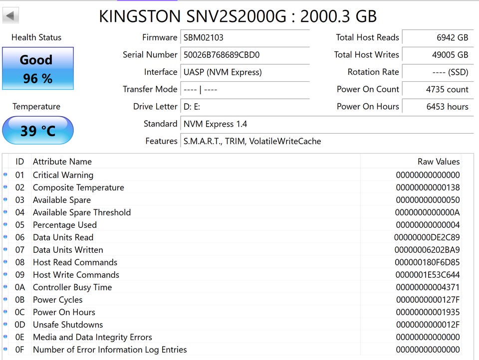This screenshot has height=360, width=479.
Task: Click the Standard field NVM Express 1.4
Action: click(327, 124)
